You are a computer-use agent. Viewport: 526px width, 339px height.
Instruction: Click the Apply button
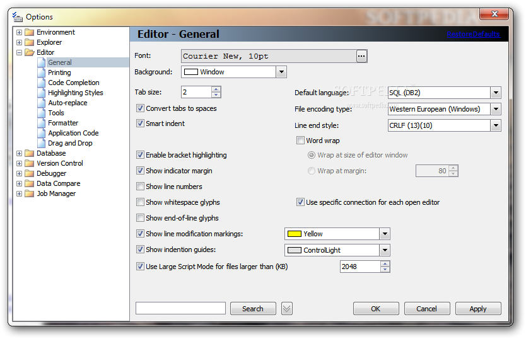point(478,309)
